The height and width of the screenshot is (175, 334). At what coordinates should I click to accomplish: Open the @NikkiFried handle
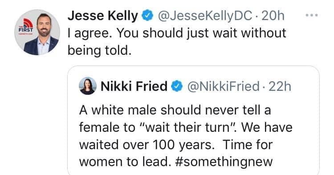[x=223, y=86]
